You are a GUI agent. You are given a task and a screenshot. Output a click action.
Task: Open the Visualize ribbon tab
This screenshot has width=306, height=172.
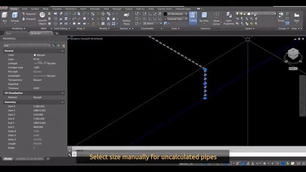57,9
